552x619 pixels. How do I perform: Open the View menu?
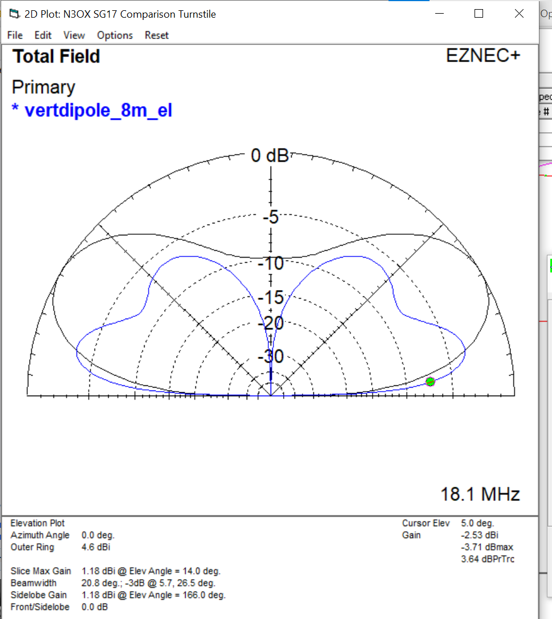(x=74, y=35)
